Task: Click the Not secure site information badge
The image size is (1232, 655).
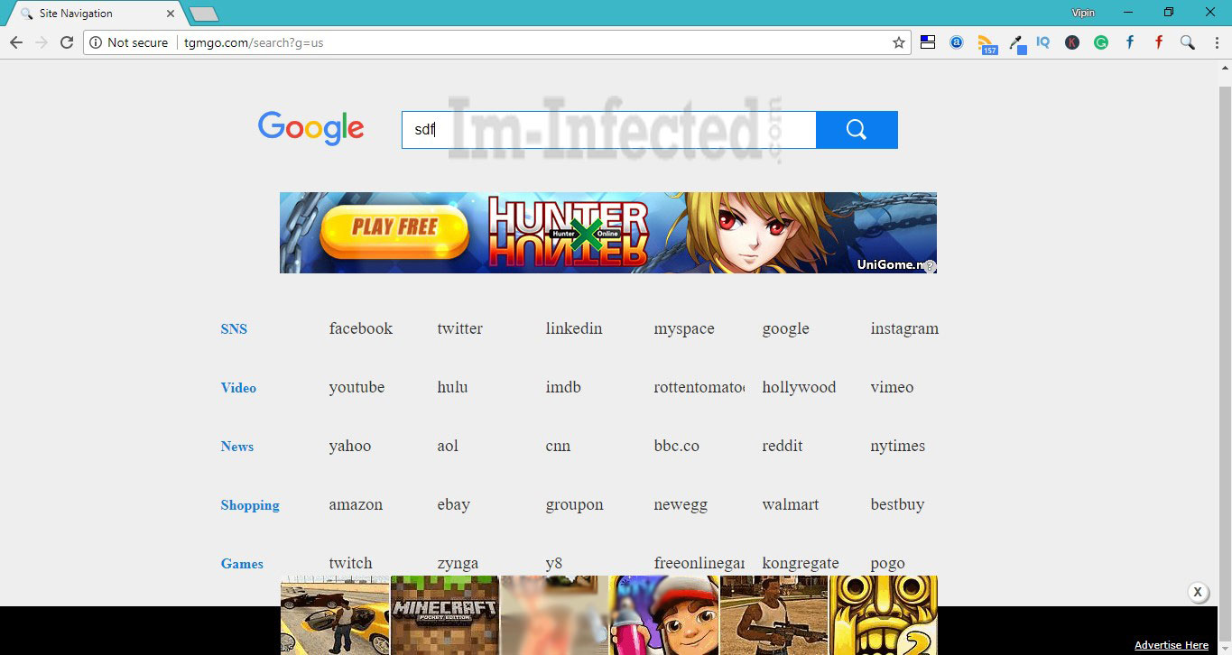Action: 129,42
